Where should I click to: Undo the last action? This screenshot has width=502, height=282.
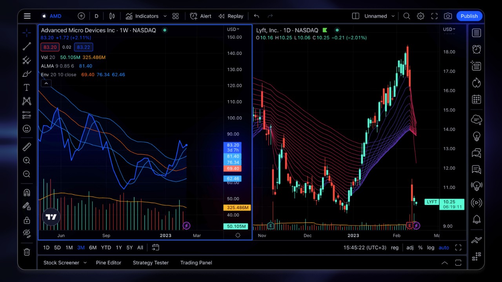(x=256, y=16)
